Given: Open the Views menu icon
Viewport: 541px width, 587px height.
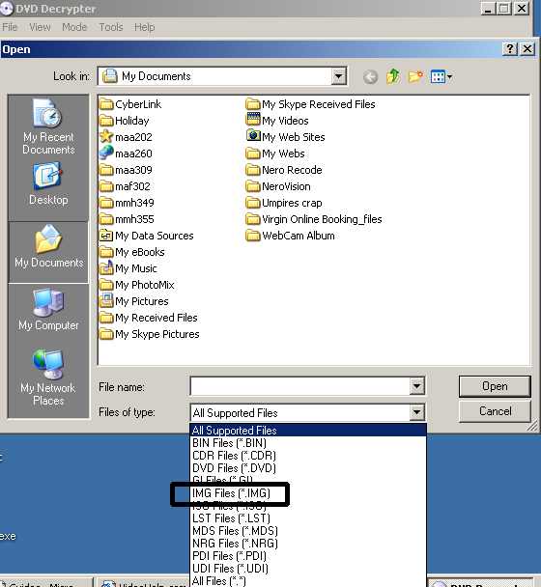Looking at the screenshot, I should [441, 77].
